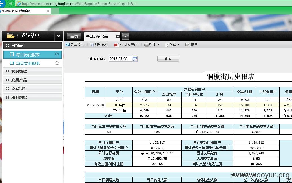Click the 有效注册用户 column header
292x183 pixels.
point(144,92)
